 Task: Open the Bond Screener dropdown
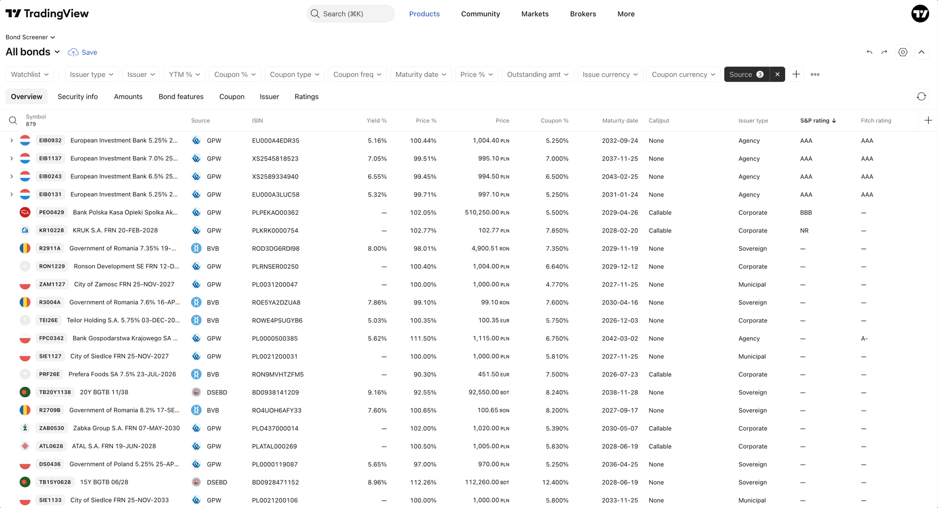click(30, 37)
